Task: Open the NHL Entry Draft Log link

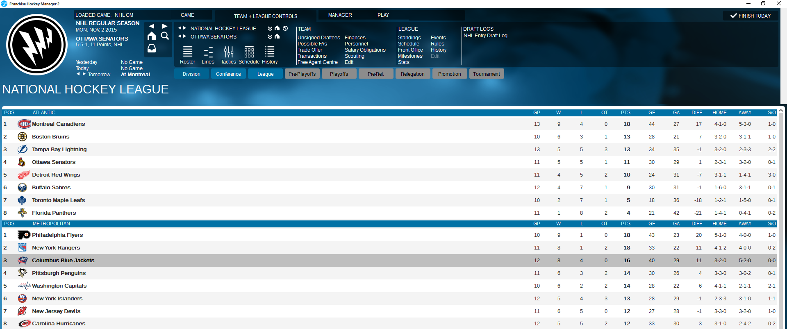Action: [x=485, y=36]
